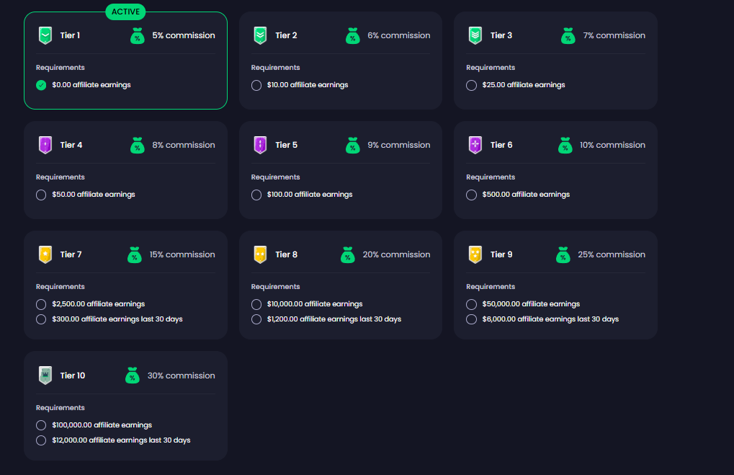734x475 pixels.
Task: Click the '7% commission' label
Action: coord(614,35)
